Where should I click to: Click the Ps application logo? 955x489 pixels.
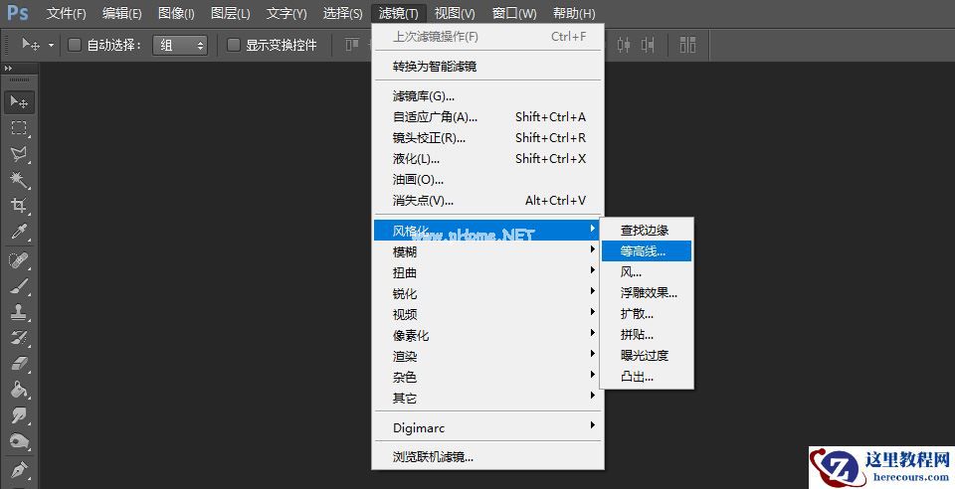[18, 12]
